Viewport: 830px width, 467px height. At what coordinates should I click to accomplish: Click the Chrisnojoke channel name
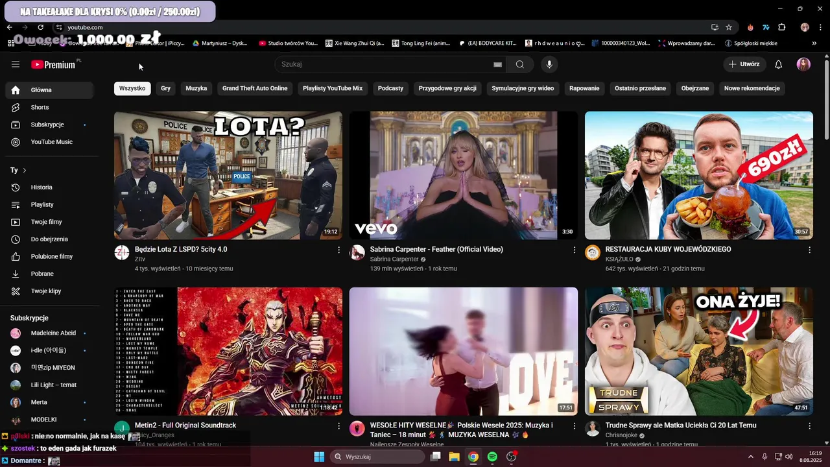[621, 435]
